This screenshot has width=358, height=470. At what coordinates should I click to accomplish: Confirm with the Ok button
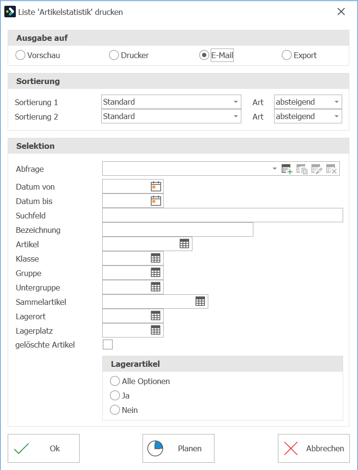click(44, 448)
